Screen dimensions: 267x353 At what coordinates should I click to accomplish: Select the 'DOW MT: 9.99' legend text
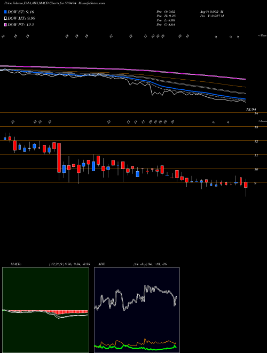coord(21,19)
